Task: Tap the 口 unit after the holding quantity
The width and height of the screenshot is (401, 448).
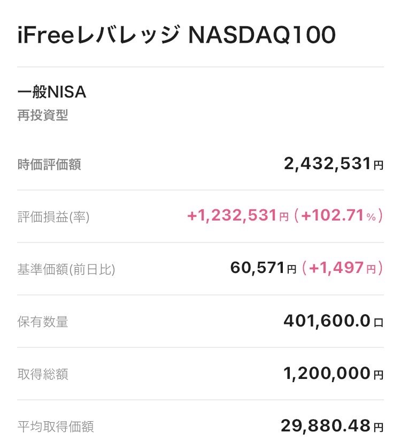Action: coord(379,322)
